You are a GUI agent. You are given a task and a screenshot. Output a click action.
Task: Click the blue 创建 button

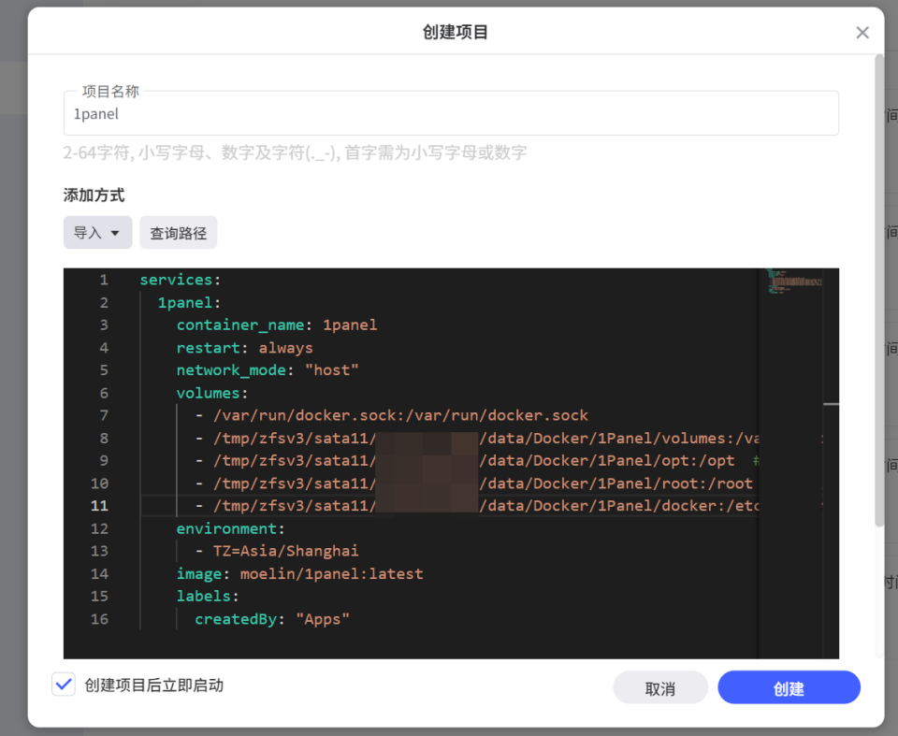pos(789,688)
